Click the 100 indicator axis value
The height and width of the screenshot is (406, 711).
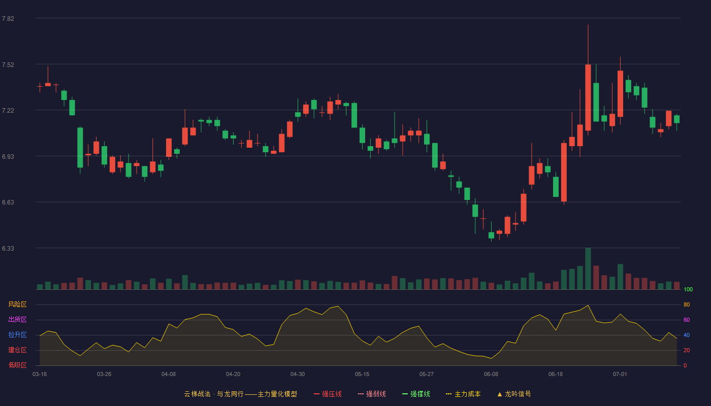coord(688,289)
